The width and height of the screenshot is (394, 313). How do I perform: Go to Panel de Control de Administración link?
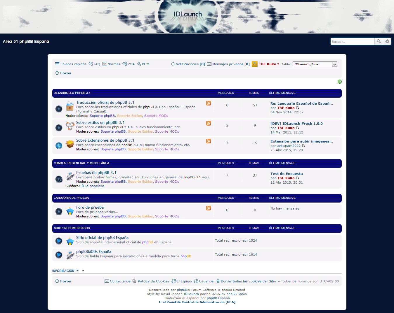[x=197, y=302]
